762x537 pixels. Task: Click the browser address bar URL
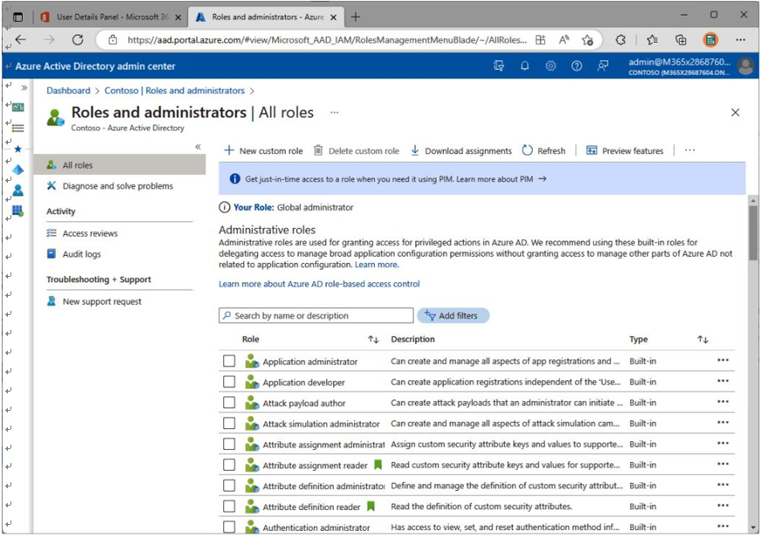tap(327, 40)
